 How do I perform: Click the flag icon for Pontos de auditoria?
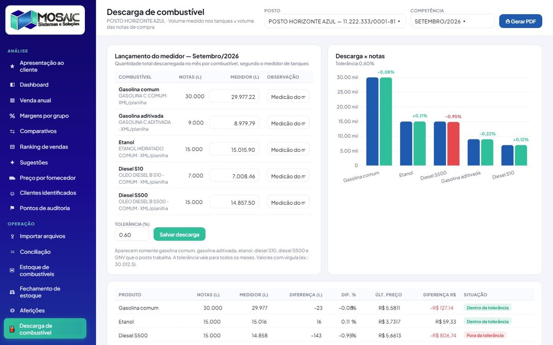(12, 208)
